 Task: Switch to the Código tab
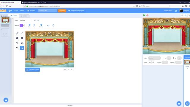4,16
